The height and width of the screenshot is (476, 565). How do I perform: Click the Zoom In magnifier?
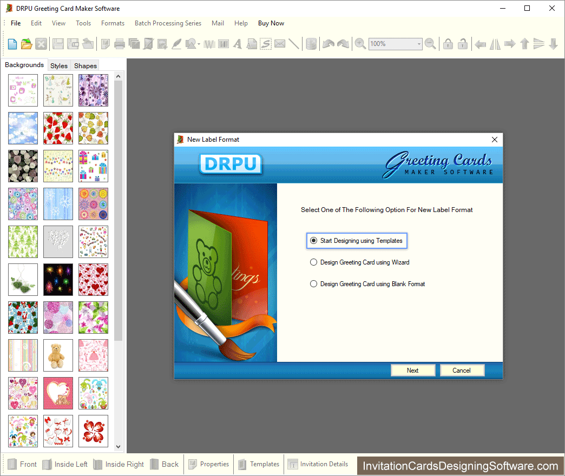point(360,44)
